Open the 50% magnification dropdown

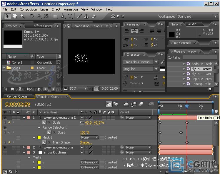tap(78, 88)
